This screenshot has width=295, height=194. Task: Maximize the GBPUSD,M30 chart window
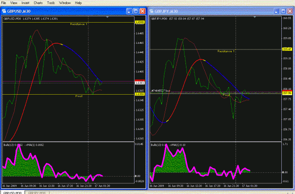135,11
